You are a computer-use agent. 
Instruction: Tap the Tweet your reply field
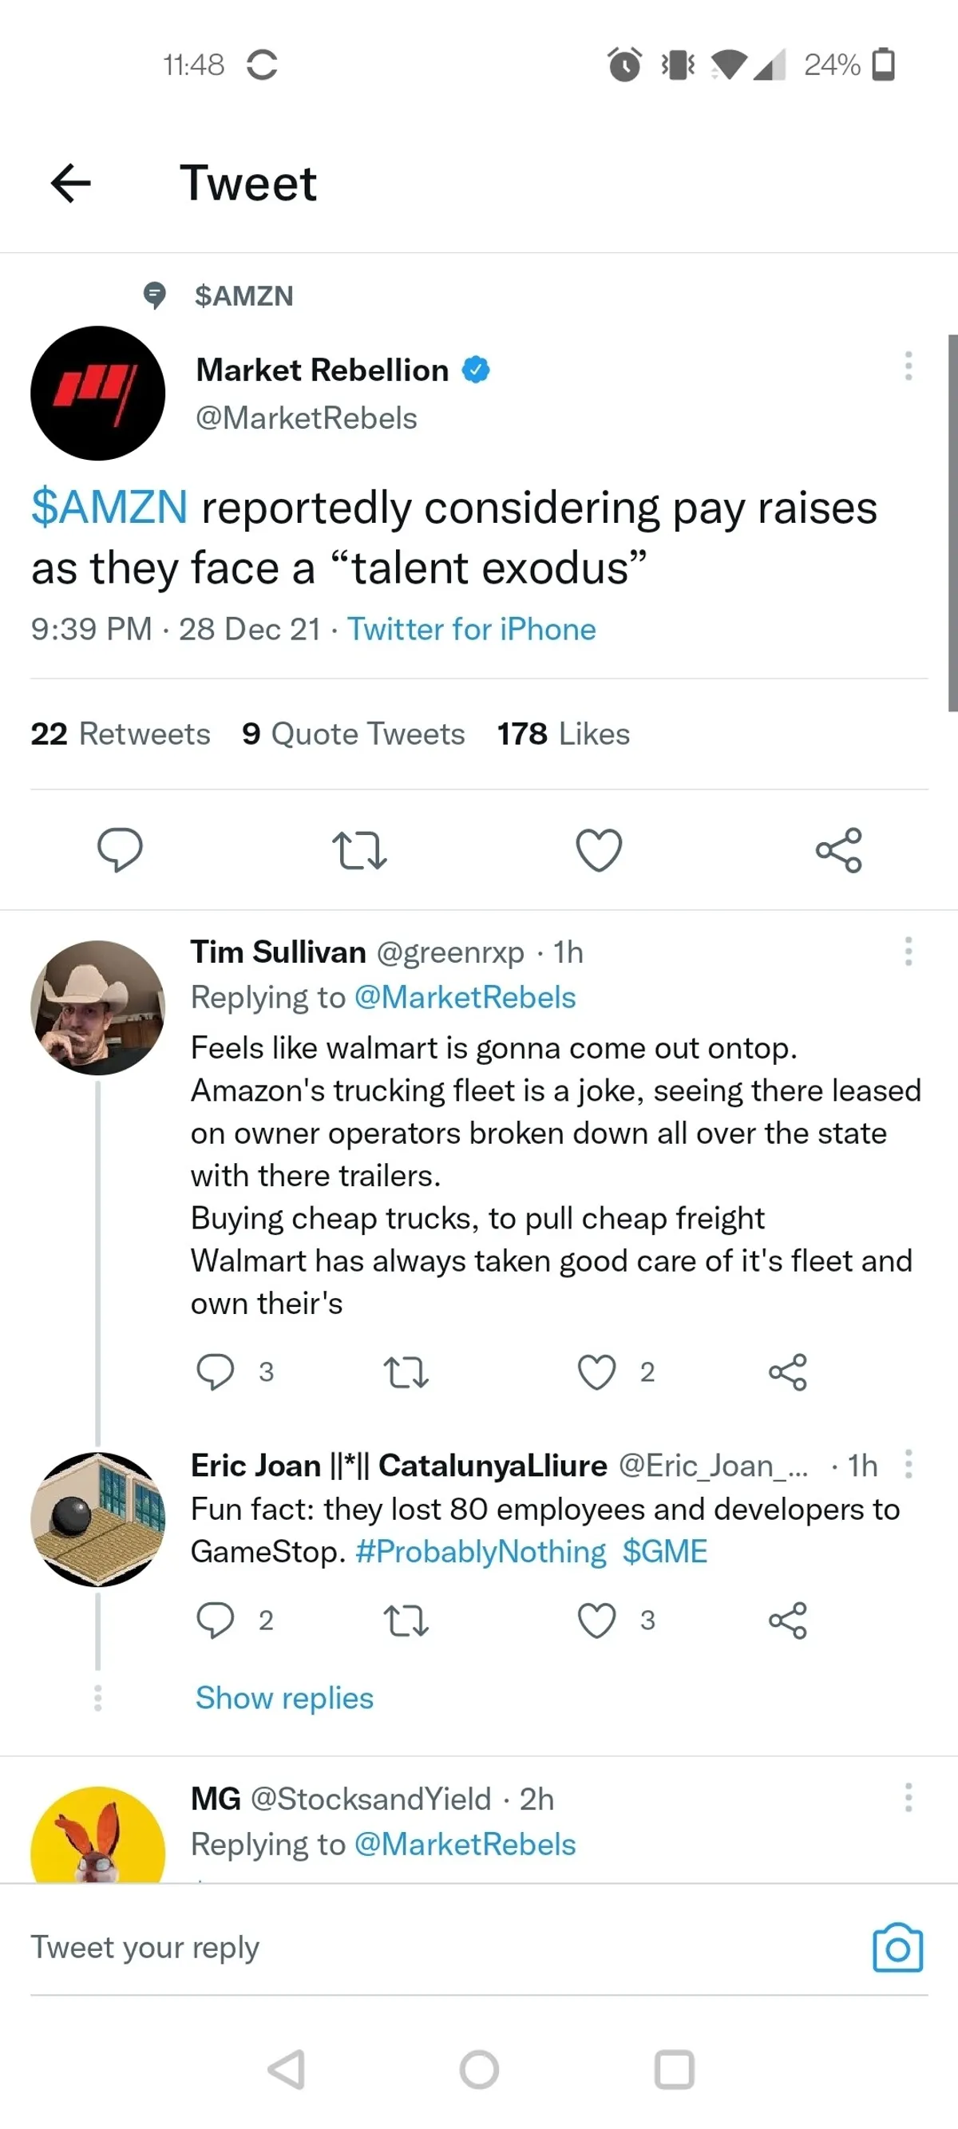(x=414, y=1948)
